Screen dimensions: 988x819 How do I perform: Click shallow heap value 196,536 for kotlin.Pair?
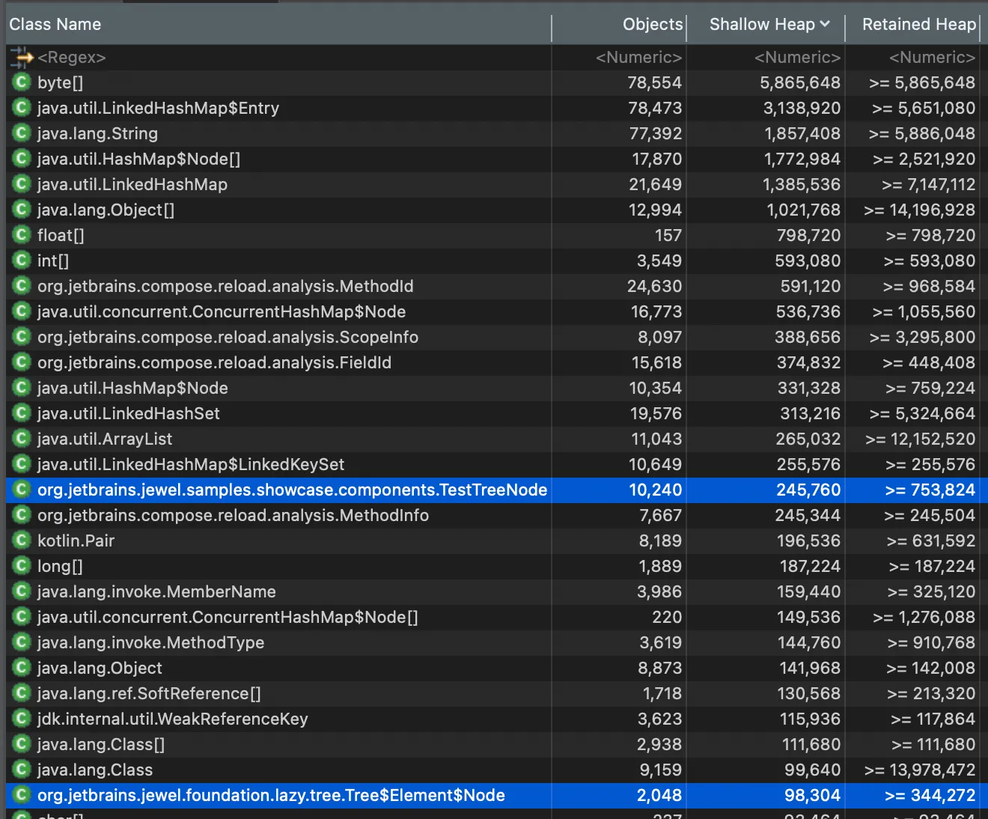point(809,541)
